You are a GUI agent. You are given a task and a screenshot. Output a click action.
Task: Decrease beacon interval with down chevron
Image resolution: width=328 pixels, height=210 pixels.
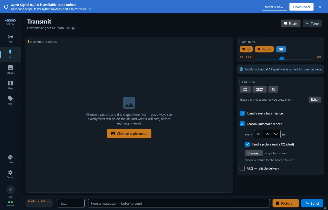(x=276, y=134)
